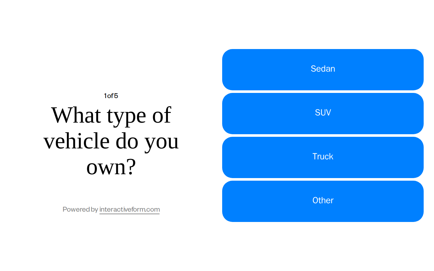This screenshot has width=434, height=271.
Task: Click the 1 of 5 progress indicator
Action: coord(111,95)
